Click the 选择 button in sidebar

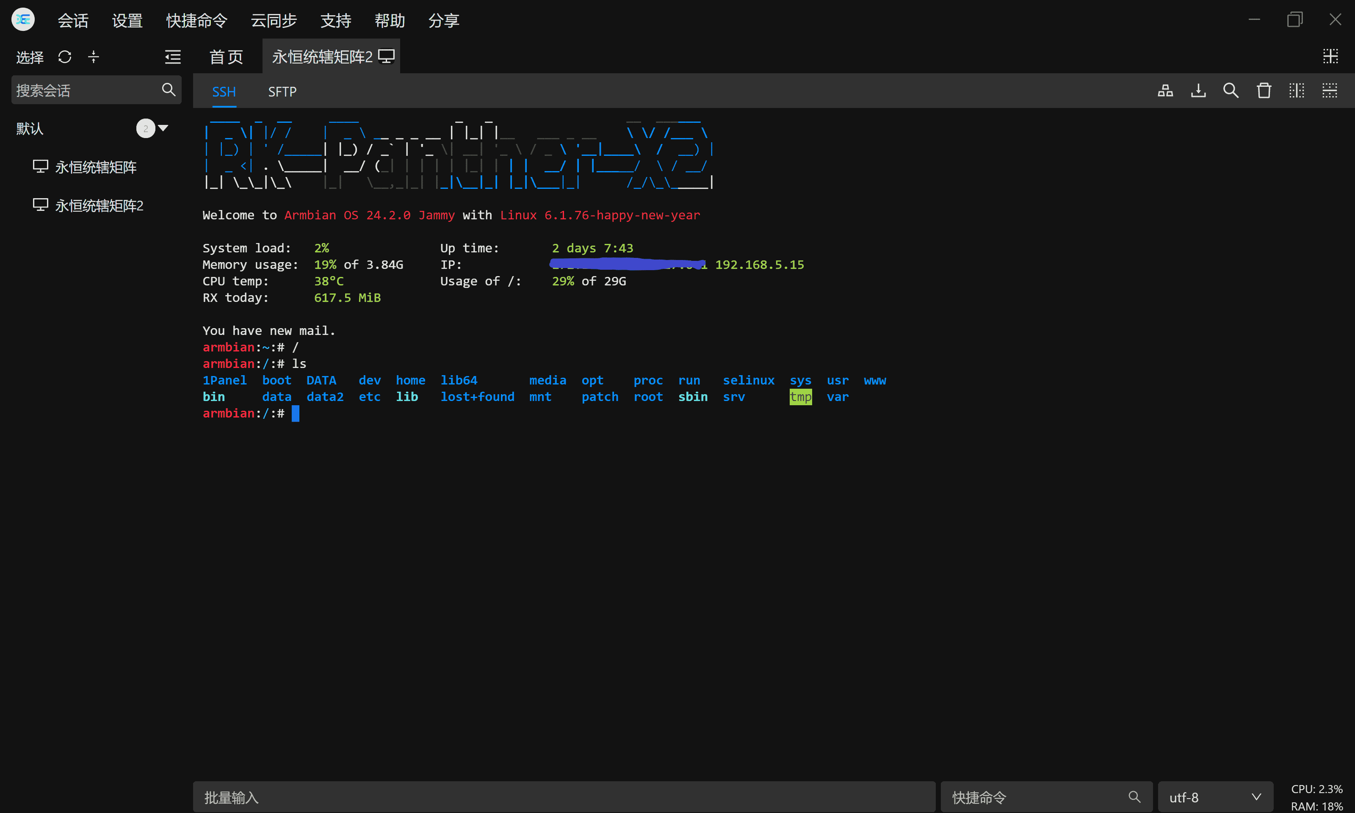[x=30, y=57]
